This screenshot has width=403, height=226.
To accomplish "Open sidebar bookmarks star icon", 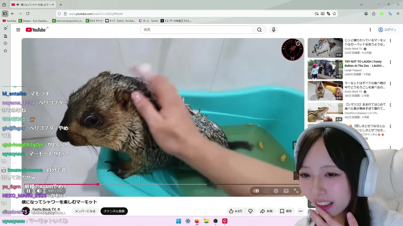I will click(x=5, y=51).
